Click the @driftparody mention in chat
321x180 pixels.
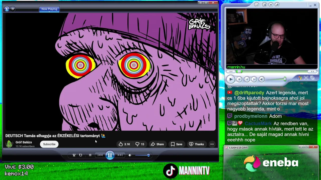tap(249, 92)
